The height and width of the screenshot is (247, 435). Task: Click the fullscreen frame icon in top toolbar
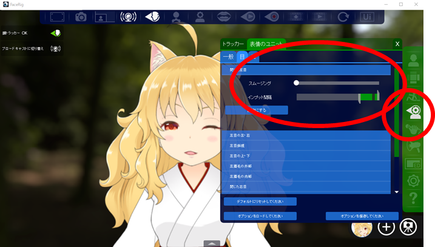pyautogui.click(x=57, y=17)
